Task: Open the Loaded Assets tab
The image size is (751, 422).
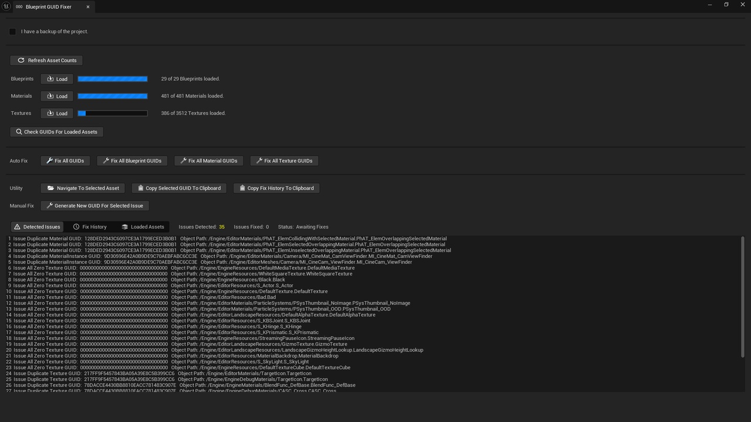Action: [x=143, y=227]
